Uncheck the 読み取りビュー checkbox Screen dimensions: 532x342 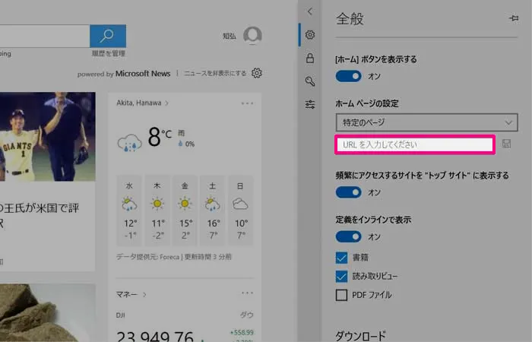click(x=341, y=276)
